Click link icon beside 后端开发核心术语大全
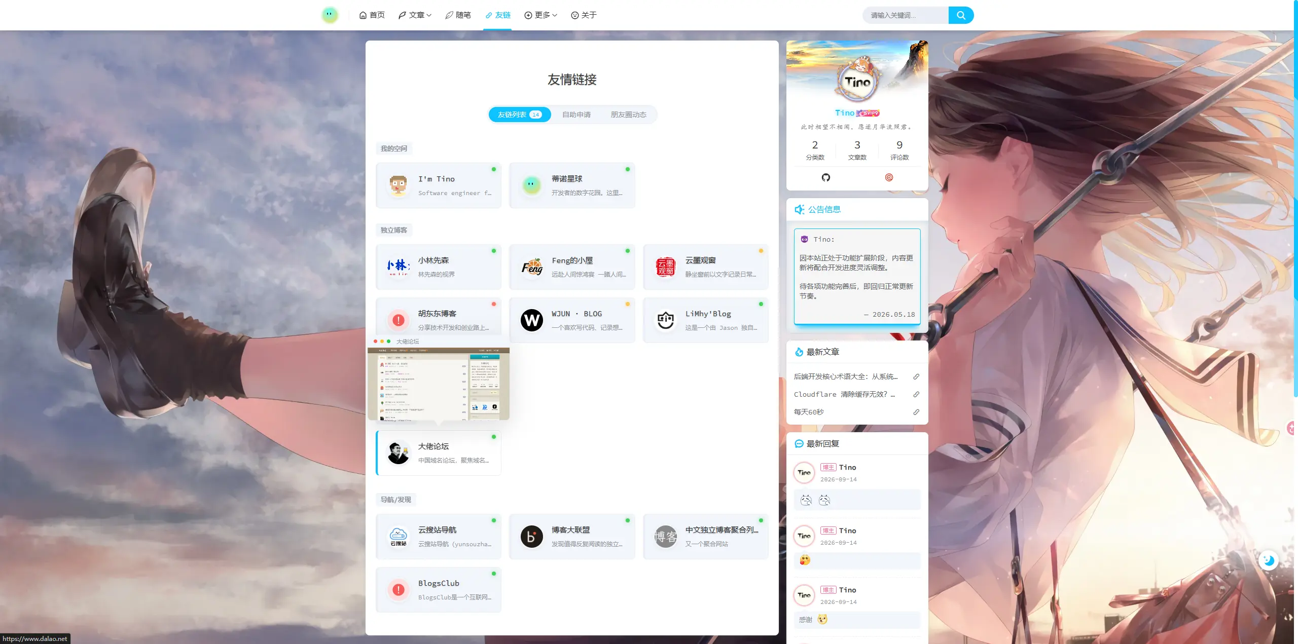The height and width of the screenshot is (644, 1298). click(916, 376)
